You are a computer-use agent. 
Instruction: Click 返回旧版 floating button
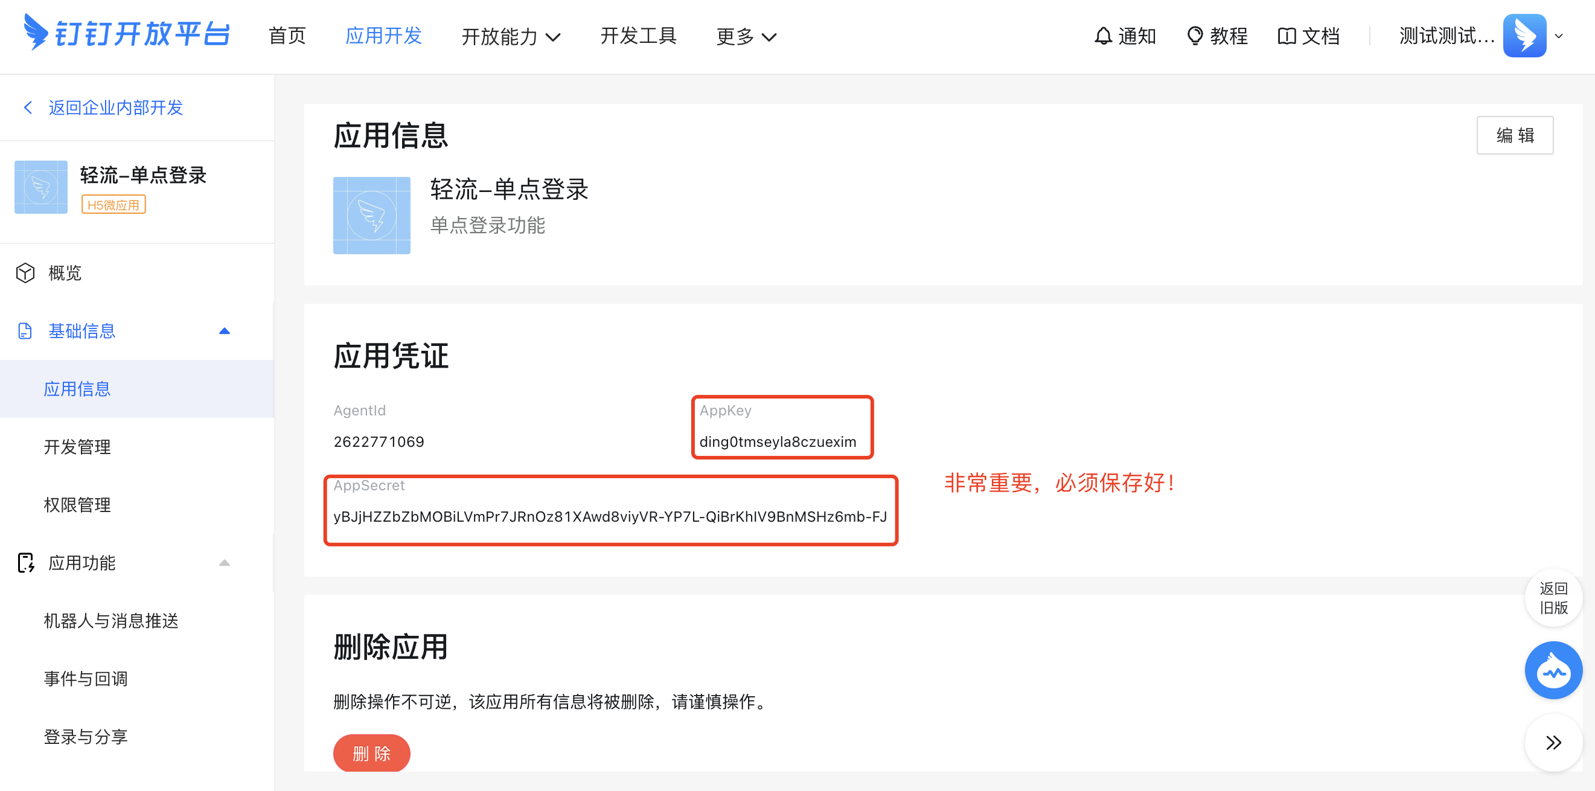pos(1553,598)
